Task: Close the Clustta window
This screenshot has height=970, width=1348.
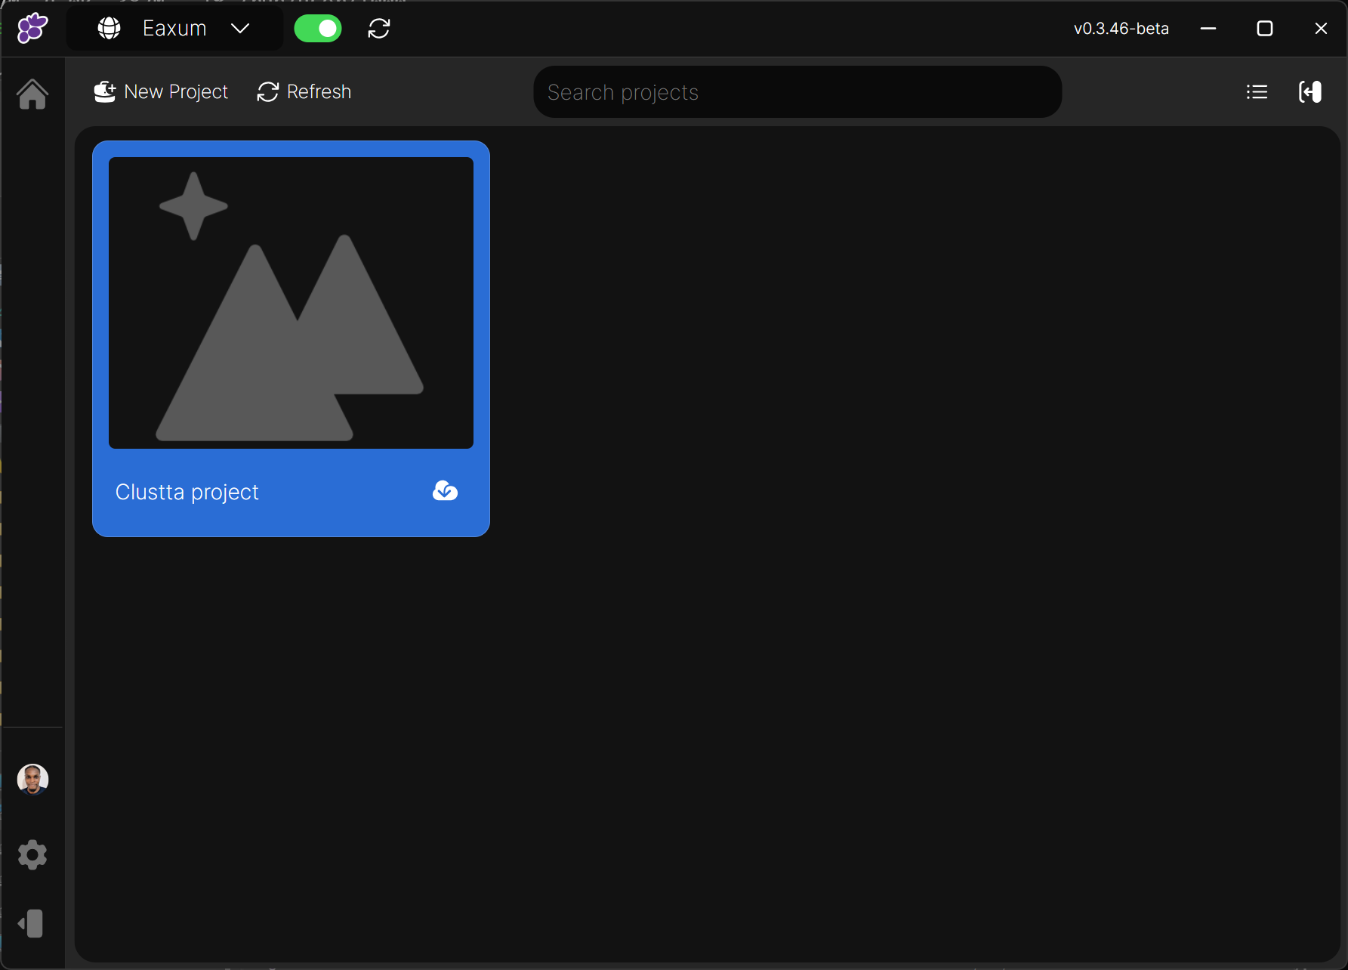Action: [x=1321, y=29]
